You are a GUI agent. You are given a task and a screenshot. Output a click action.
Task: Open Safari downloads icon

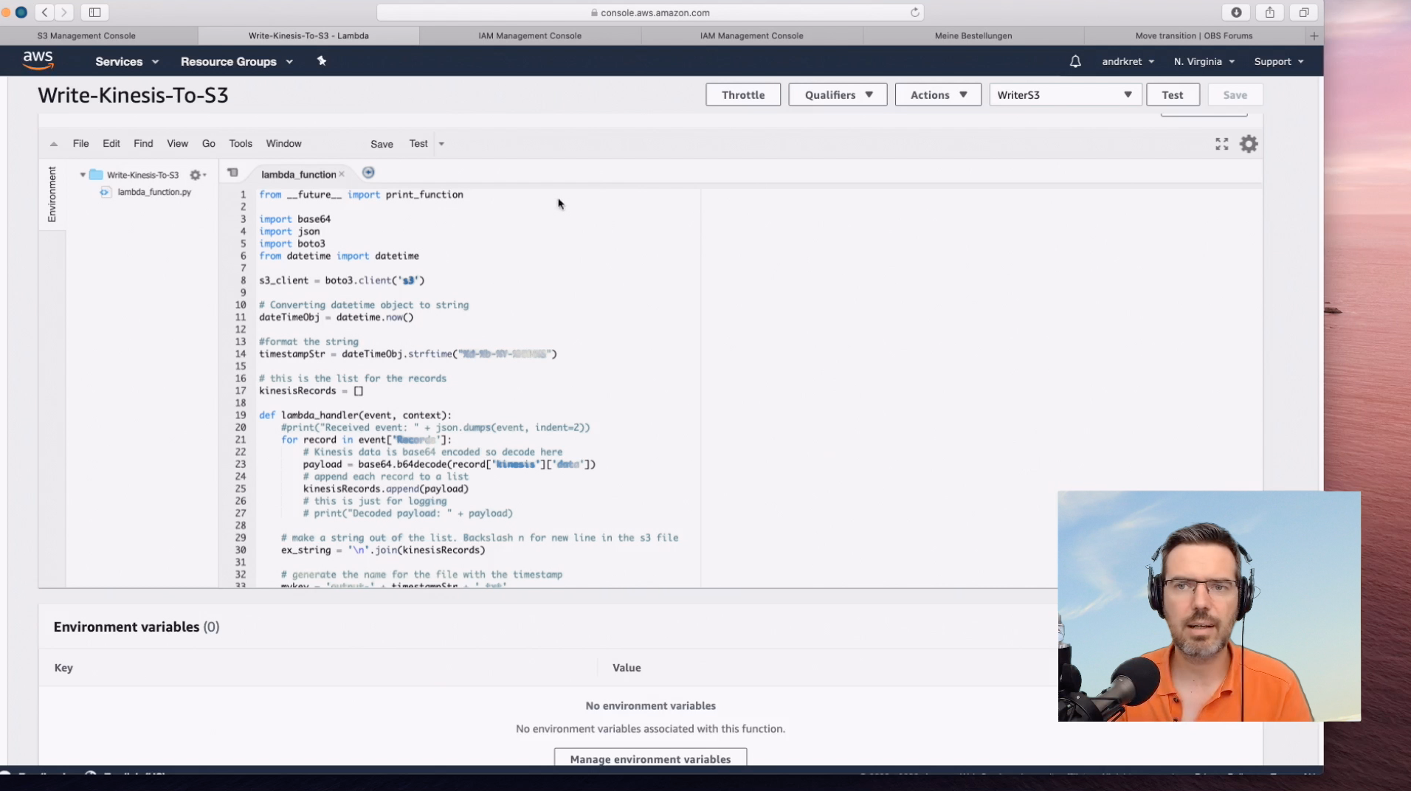[x=1236, y=12]
